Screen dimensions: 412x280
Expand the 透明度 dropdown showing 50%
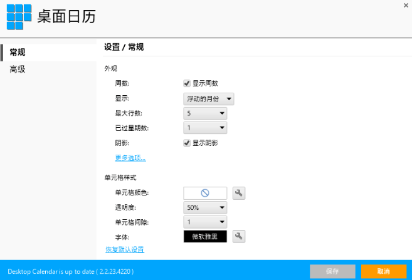tap(205, 207)
